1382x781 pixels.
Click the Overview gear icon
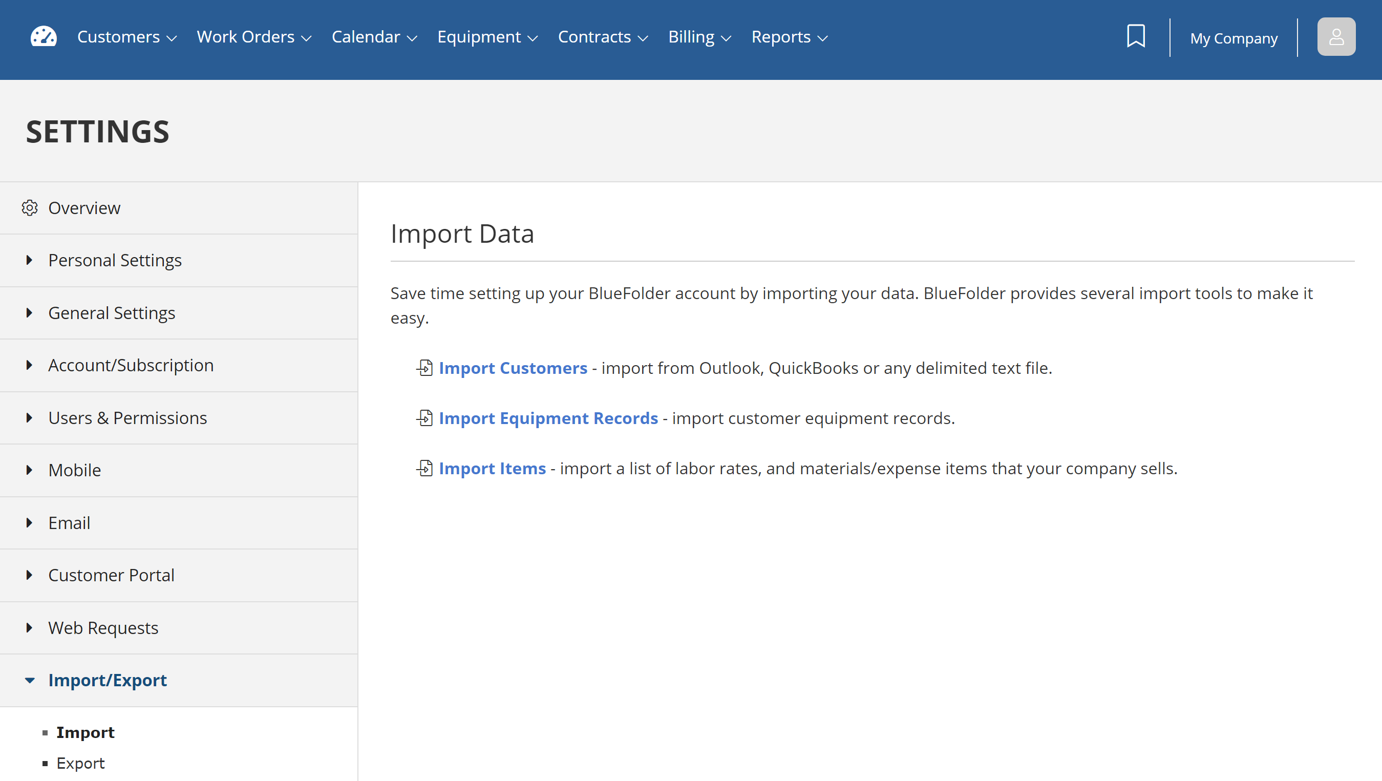30,208
